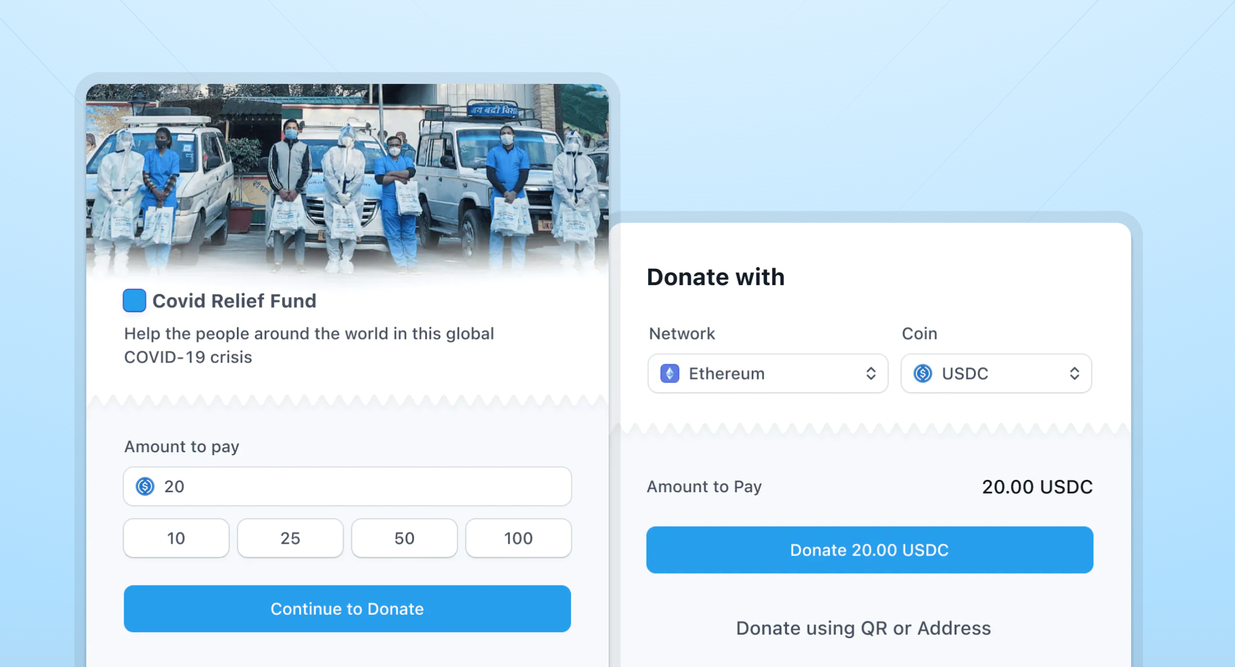
Task: Click the blue Covid Relief Fund logo square
Action: (134, 300)
